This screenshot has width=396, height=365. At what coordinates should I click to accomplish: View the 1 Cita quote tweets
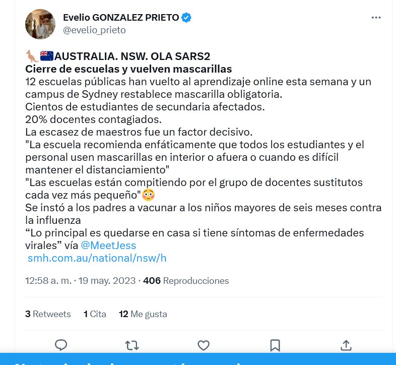click(x=95, y=314)
